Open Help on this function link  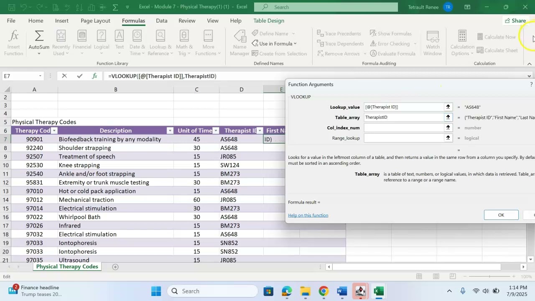tap(308, 215)
